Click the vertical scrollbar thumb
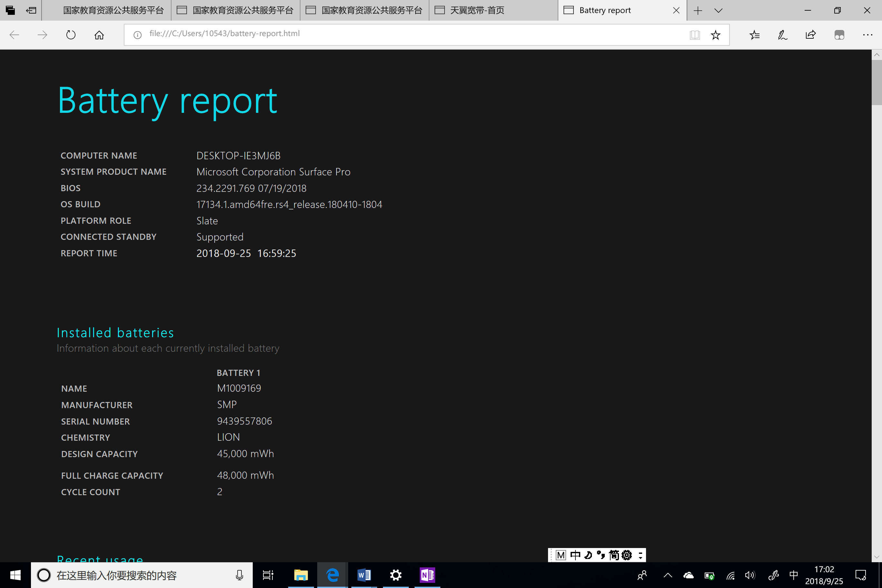The width and height of the screenshot is (882, 588). click(877, 83)
